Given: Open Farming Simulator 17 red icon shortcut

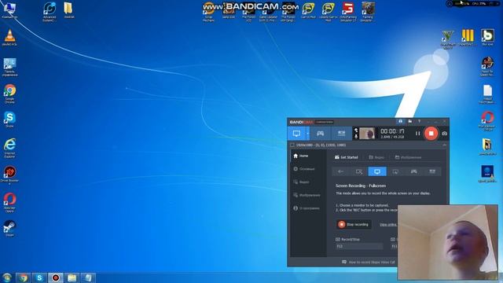Looking at the screenshot, I should [x=348, y=12].
